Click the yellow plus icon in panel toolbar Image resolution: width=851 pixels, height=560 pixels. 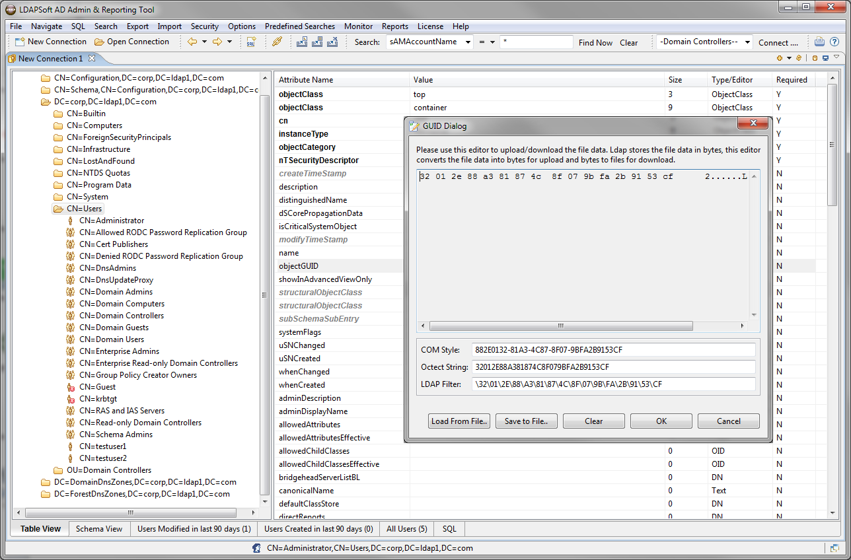click(780, 58)
